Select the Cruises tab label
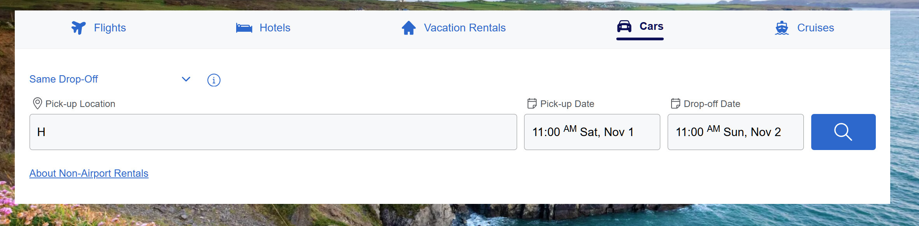This screenshot has height=226, width=919. [816, 28]
